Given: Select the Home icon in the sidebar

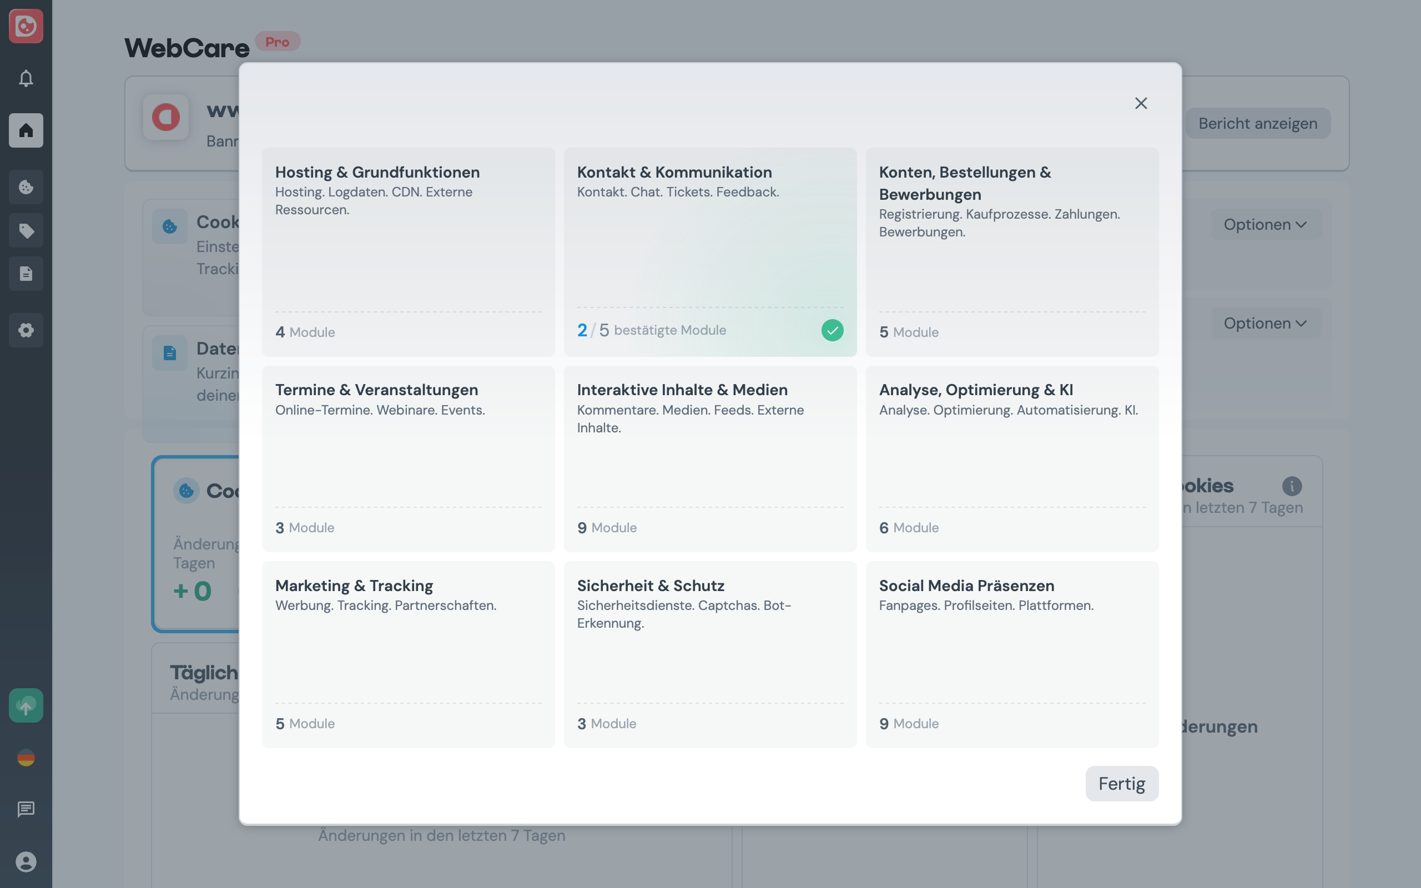Looking at the screenshot, I should [x=26, y=130].
